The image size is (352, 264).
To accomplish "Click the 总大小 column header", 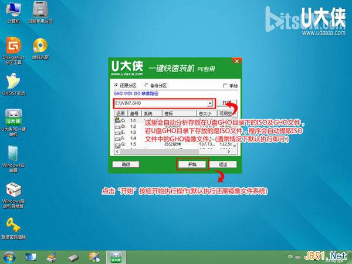I will pyautogui.click(x=207, y=113).
